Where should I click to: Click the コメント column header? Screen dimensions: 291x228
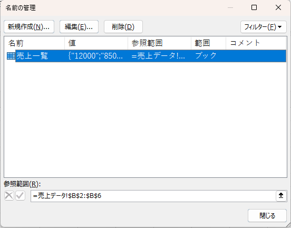(256, 43)
